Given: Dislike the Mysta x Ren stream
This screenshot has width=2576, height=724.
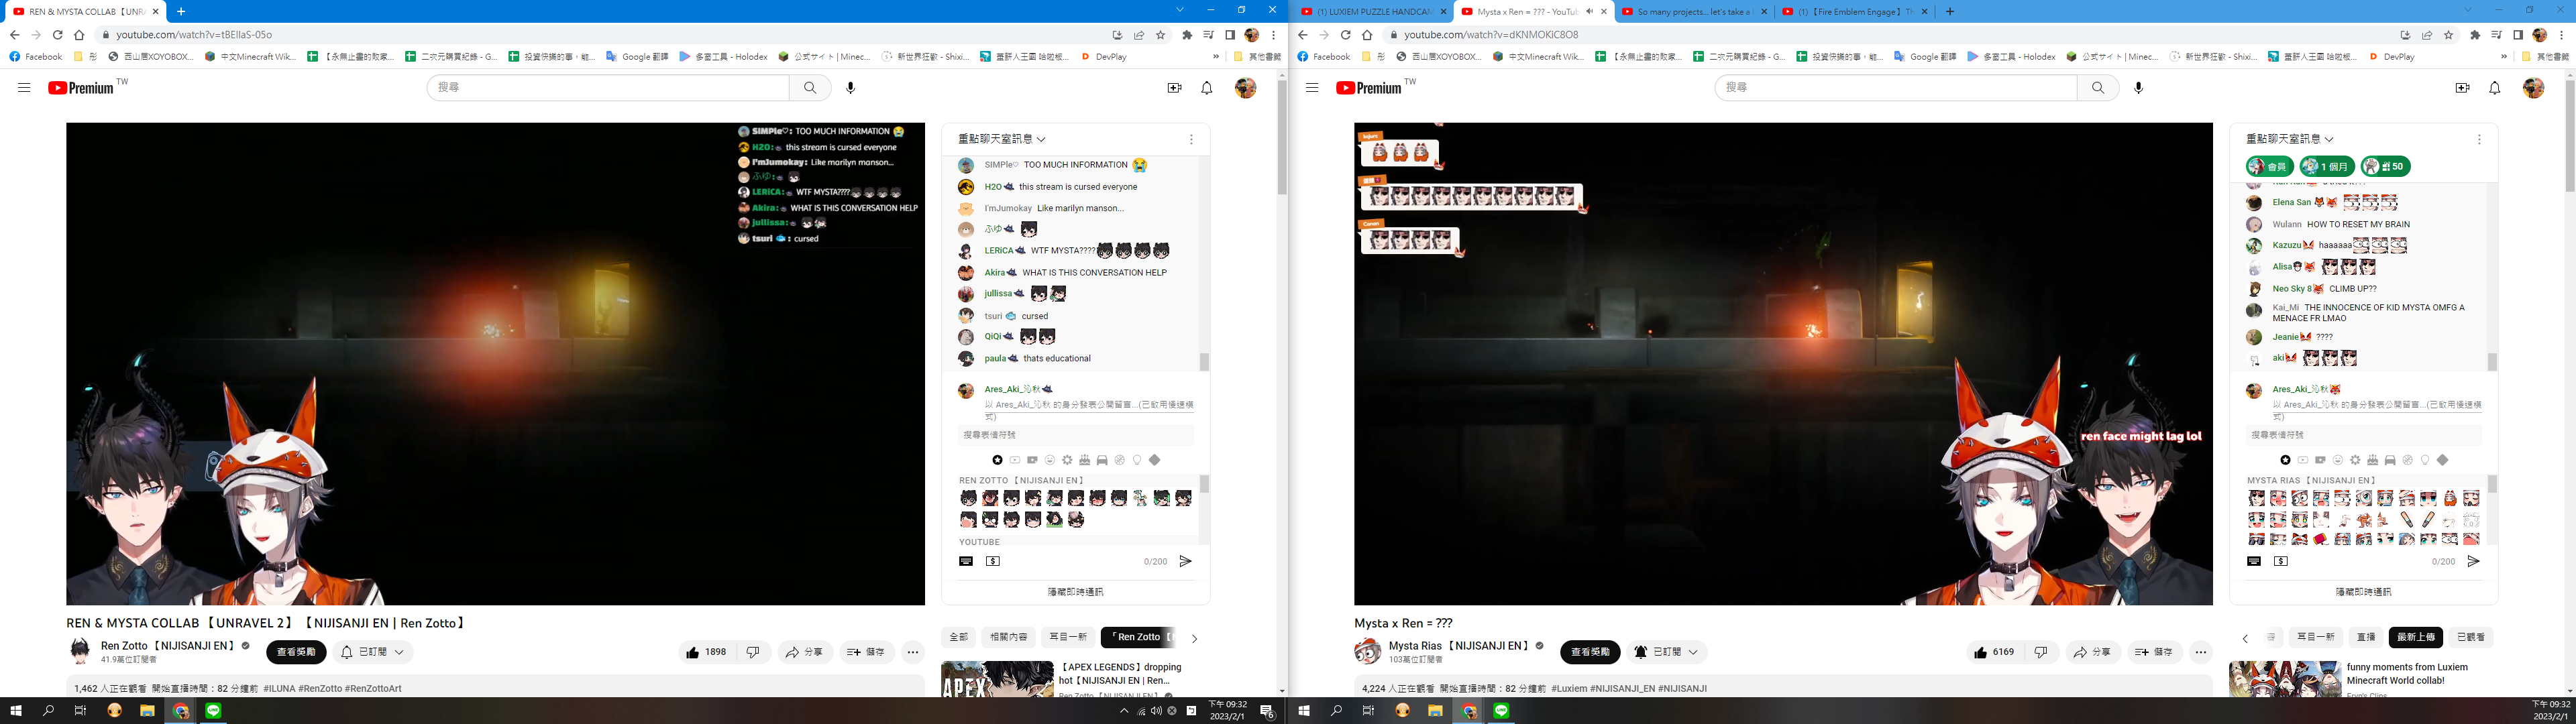Looking at the screenshot, I should 2041,652.
